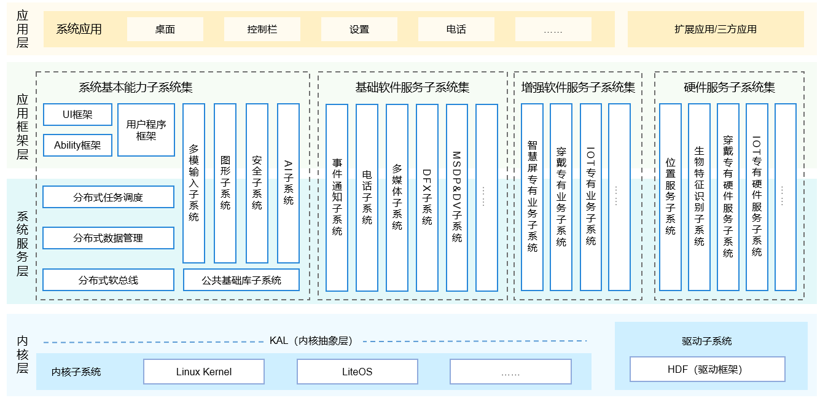Click the Linux Kernel button
Viewport: 820px width, 398px height.
(x=203, y=372)
